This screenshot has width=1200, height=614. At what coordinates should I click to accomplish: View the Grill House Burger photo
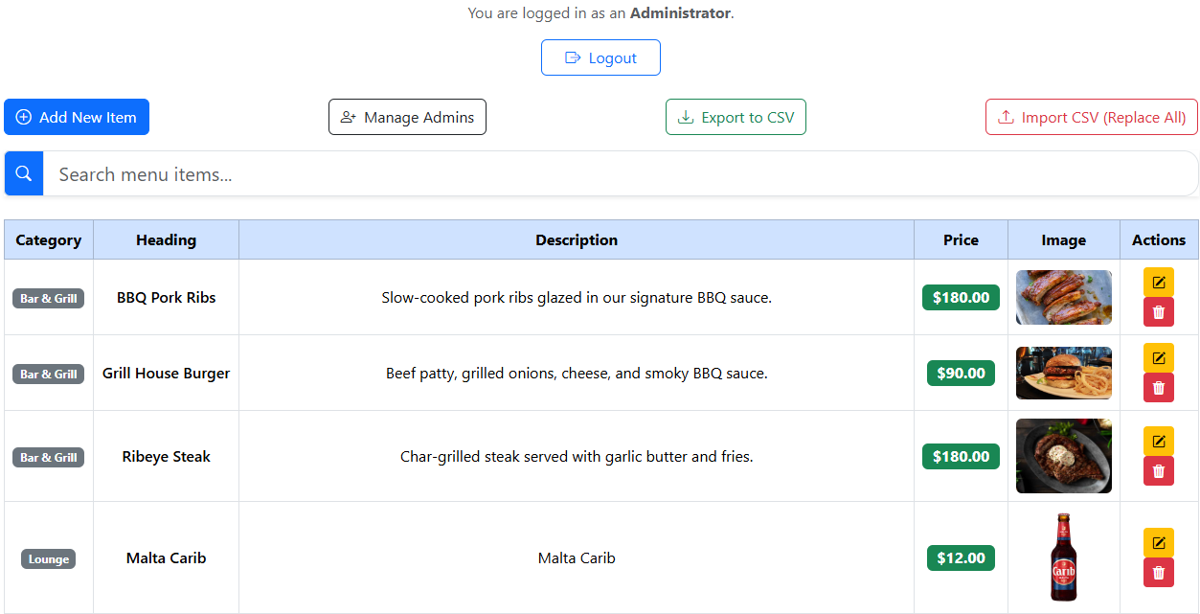pyautogui.click(x=1063, y=373)
